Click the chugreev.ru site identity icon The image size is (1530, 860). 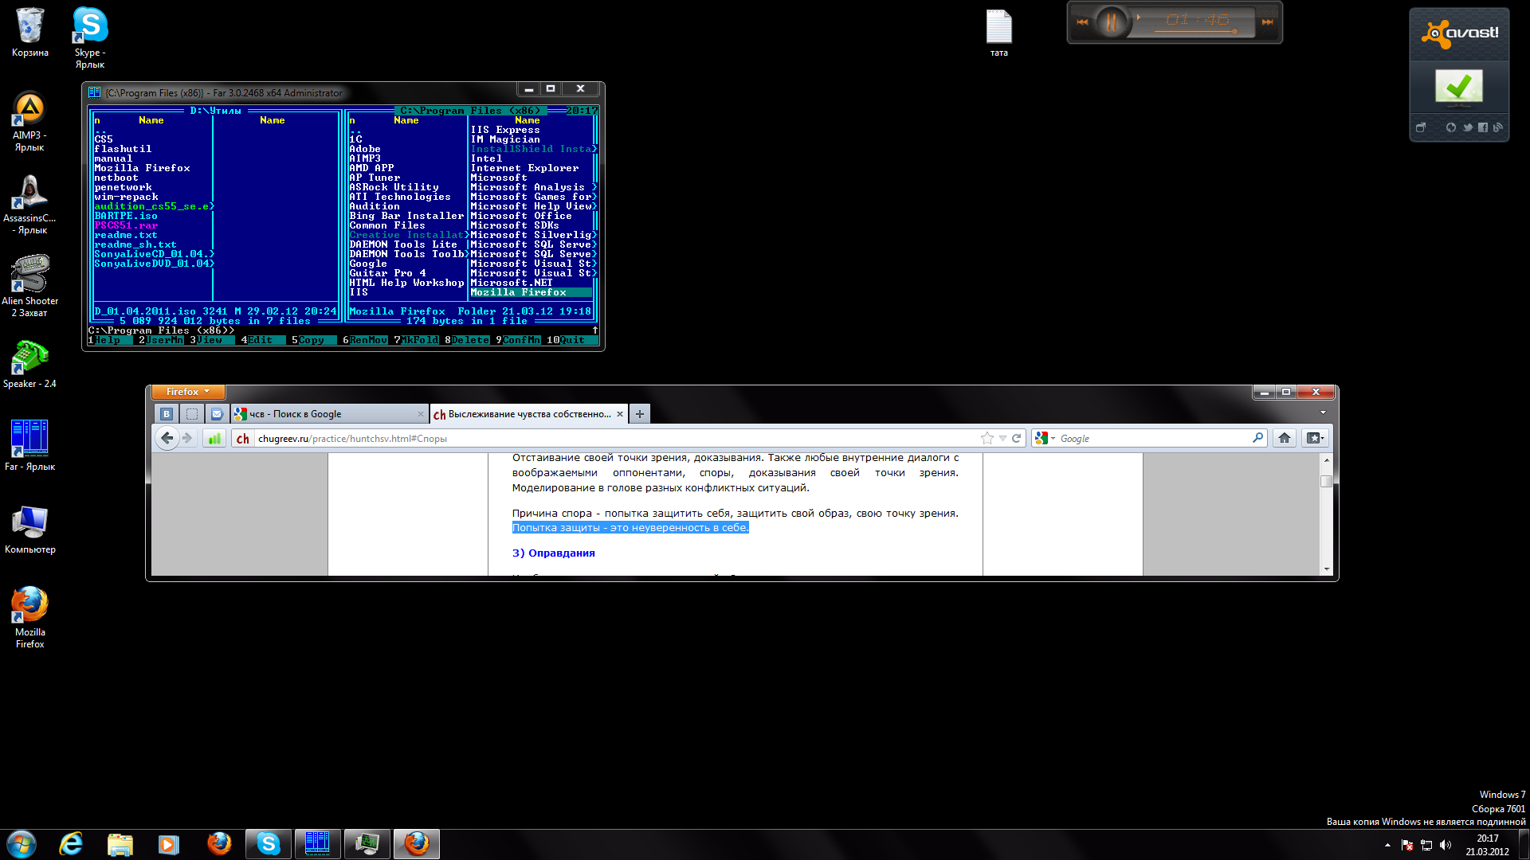coord(243,439)
